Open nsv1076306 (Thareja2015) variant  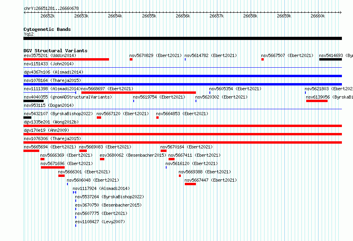(x=52, y=139)
